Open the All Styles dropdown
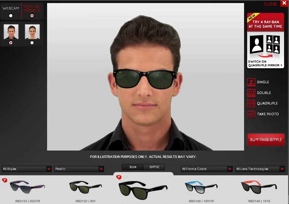The image size is (289, 204). pos(26,169)
